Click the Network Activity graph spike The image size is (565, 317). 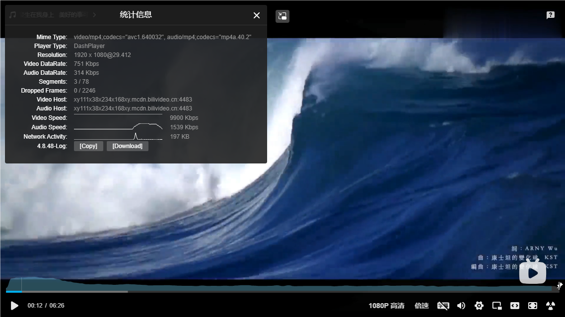point(136,136)
